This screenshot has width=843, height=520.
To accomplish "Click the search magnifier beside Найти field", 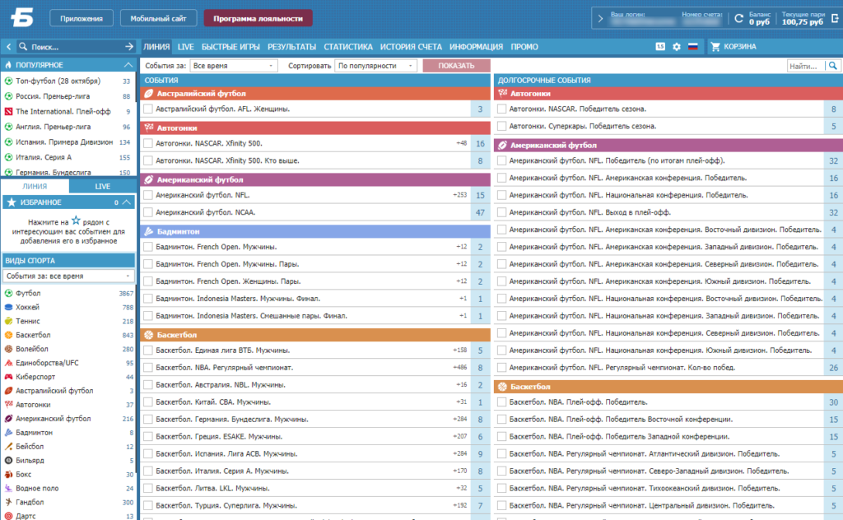I will (833, 66).
